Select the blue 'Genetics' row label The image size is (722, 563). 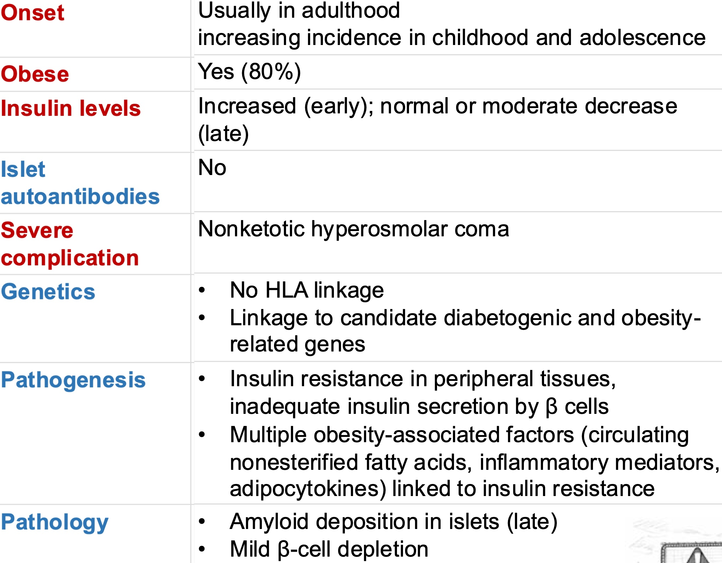[x=48, y=292]
